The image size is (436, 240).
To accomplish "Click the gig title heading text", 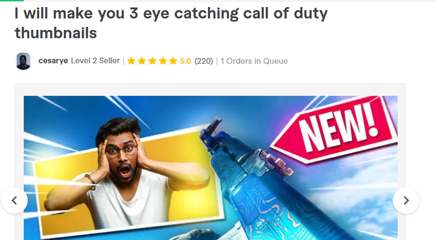I will (x=171, y=23).
